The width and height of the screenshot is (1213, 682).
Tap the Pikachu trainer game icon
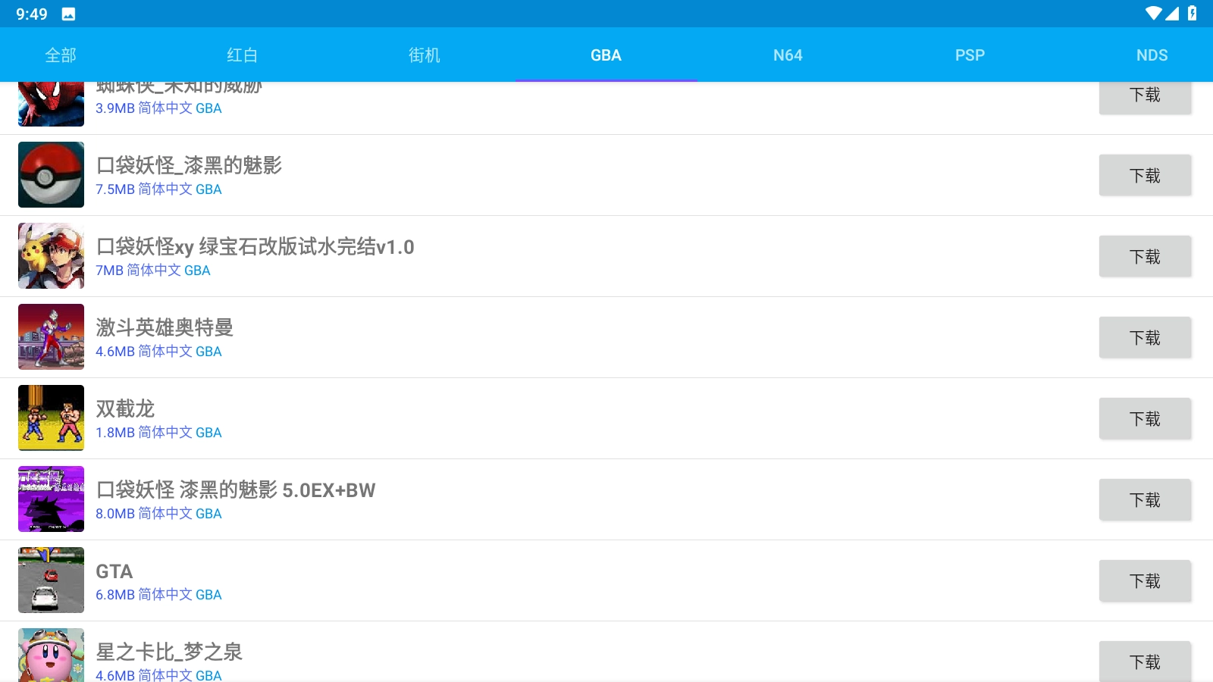pyautogui.click(x=51, y=256)
